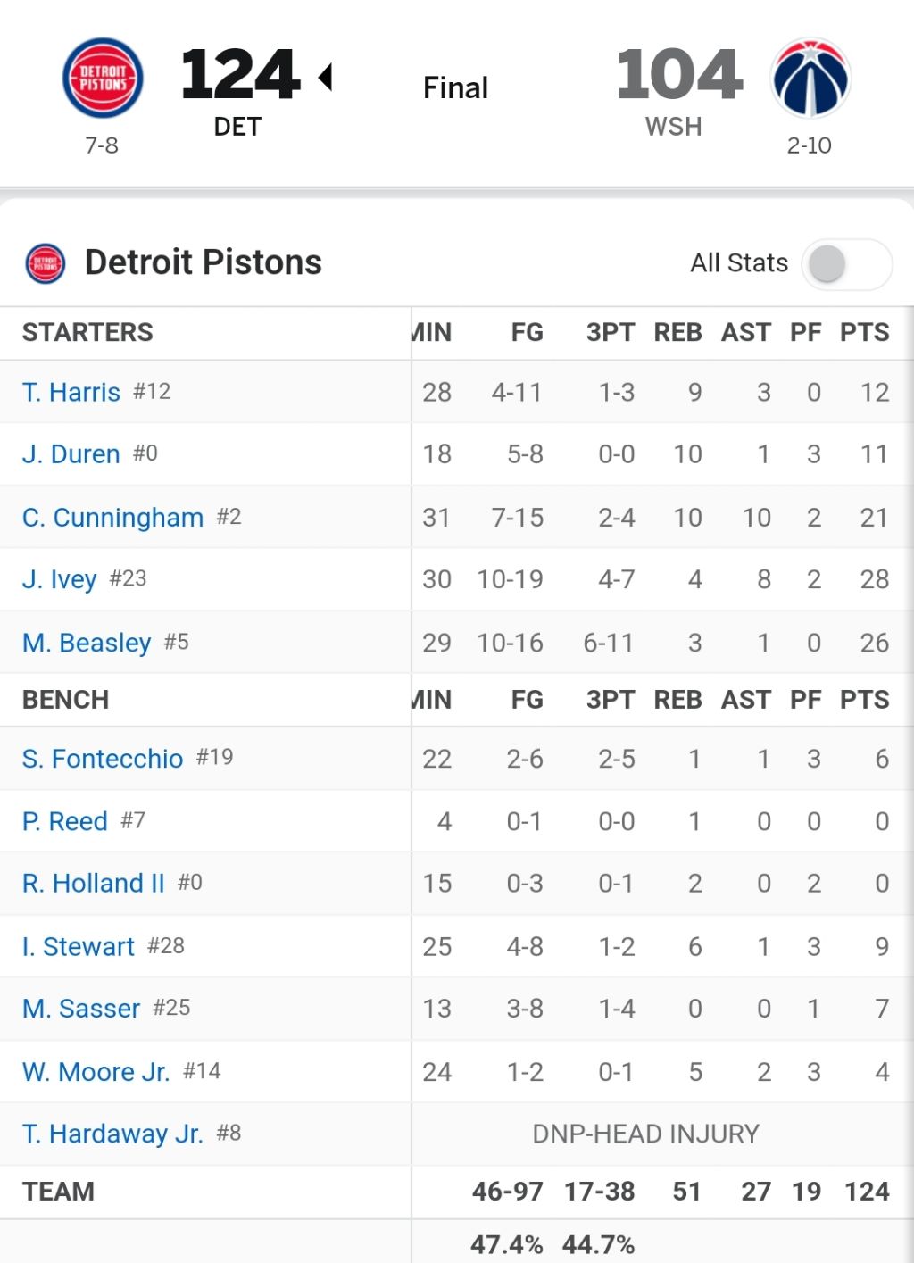Open W. Moore Jr. profile
Viewport: 914px width, 1263px height.
[x=96, y=1071]
